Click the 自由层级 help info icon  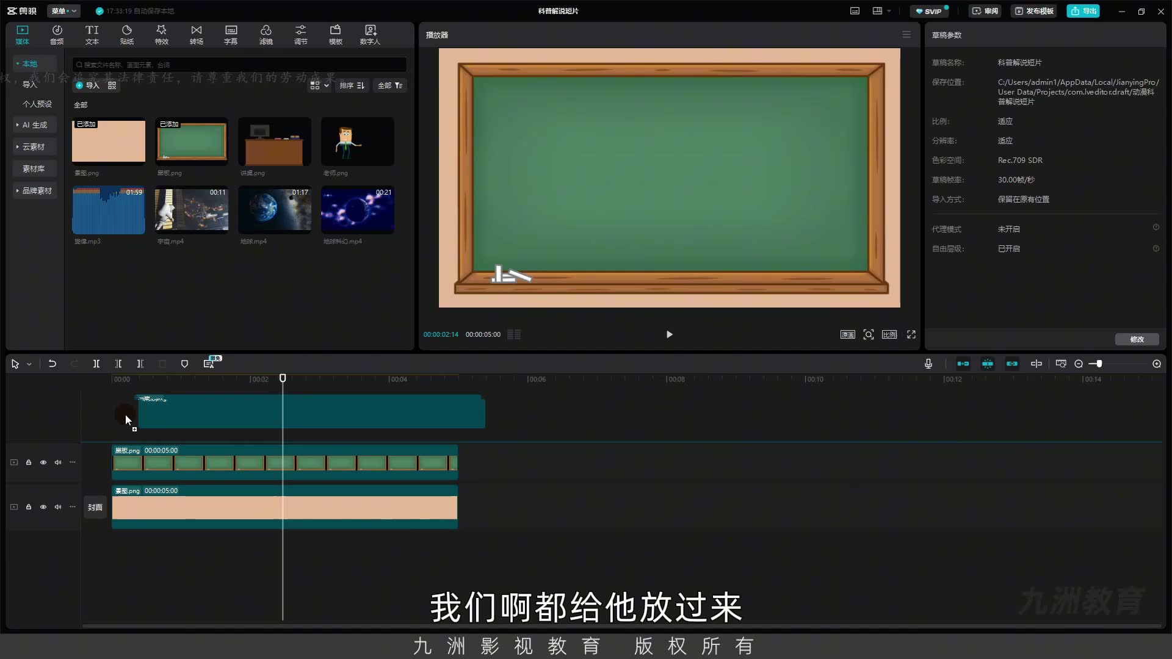pyautogui.click(x=1156, y=249)
